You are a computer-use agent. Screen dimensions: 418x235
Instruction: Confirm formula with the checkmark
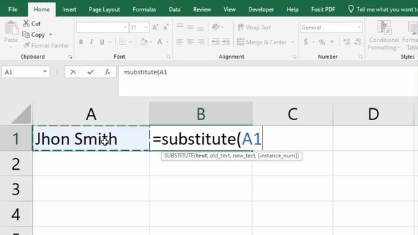91,72
